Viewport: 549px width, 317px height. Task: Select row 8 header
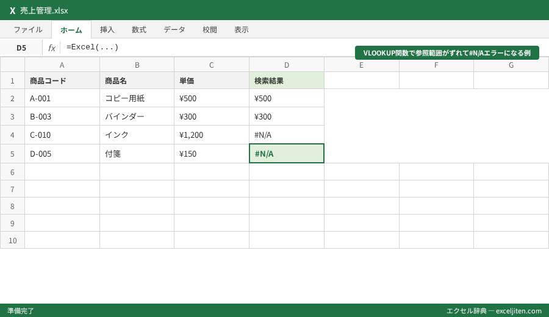[12, 206]
